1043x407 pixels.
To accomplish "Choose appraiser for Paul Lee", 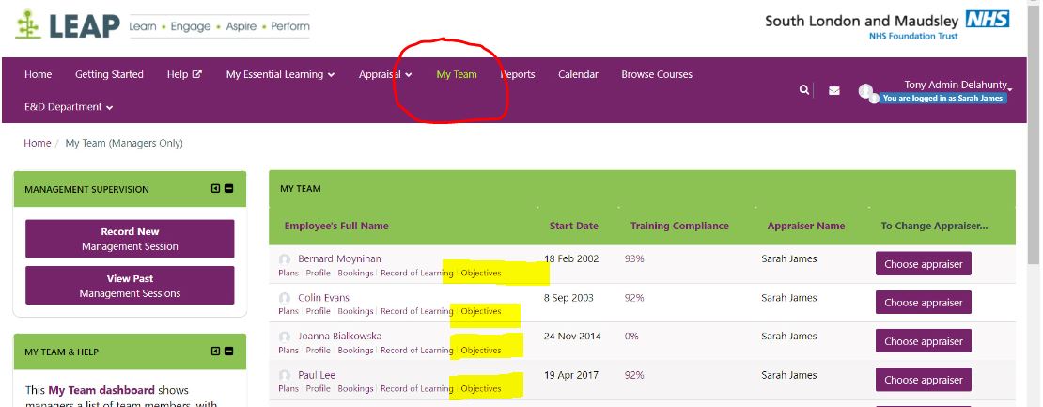I will (x=923, y=380).
